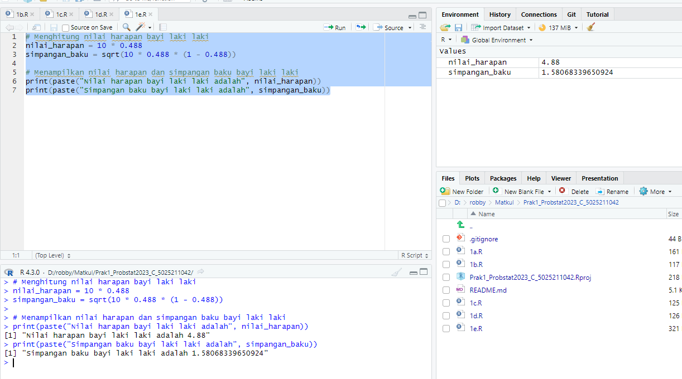The image size is (682, 379).
Task: Close the 1d.R tab
Action: click(x=111, y=14)
